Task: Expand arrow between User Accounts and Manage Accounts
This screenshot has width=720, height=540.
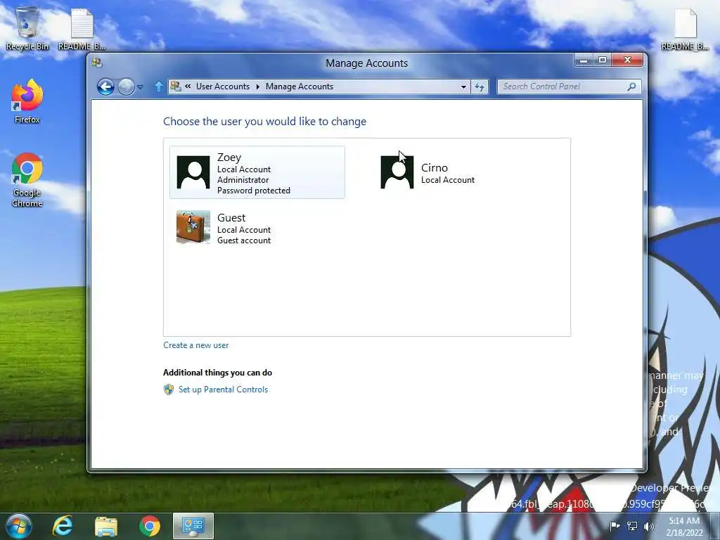Action: click(x=257, y=86)
